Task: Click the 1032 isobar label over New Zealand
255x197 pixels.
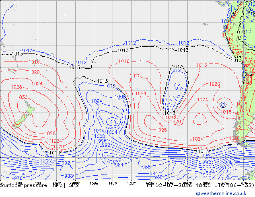Action: pos(22,97)
